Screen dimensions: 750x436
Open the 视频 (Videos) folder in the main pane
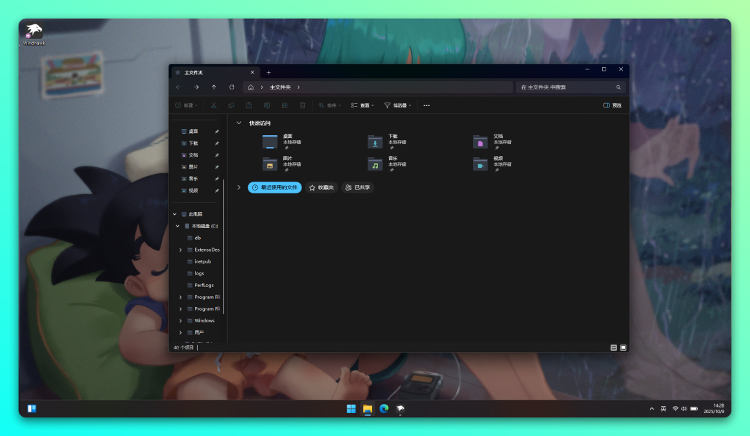tap(481, 164)
